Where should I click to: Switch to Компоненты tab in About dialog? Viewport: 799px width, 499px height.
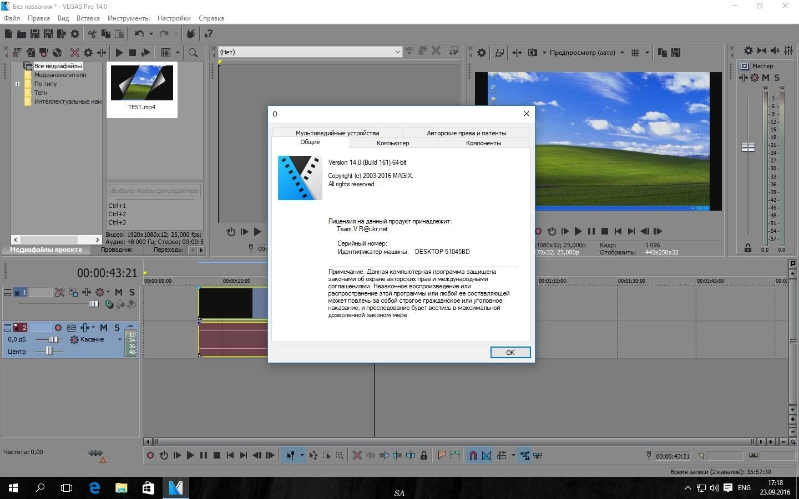[x=484, y=143]
